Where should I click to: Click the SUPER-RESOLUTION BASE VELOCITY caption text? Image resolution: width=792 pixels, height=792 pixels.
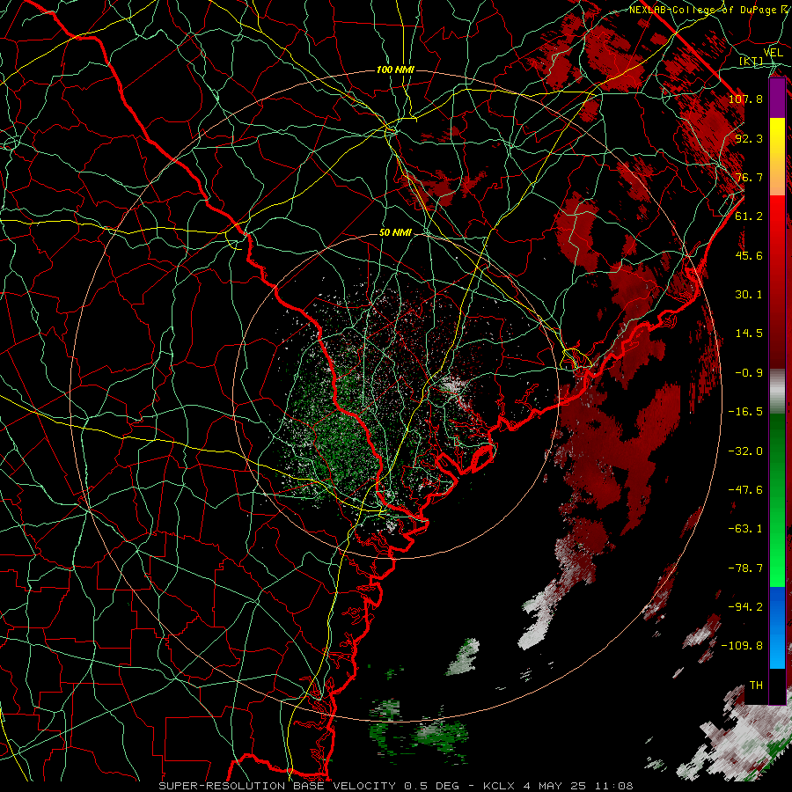pos(278,786)
